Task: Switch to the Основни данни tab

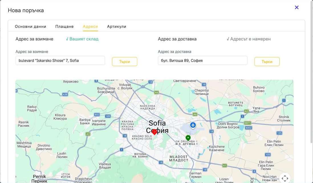Action: [x=31, y=26]
